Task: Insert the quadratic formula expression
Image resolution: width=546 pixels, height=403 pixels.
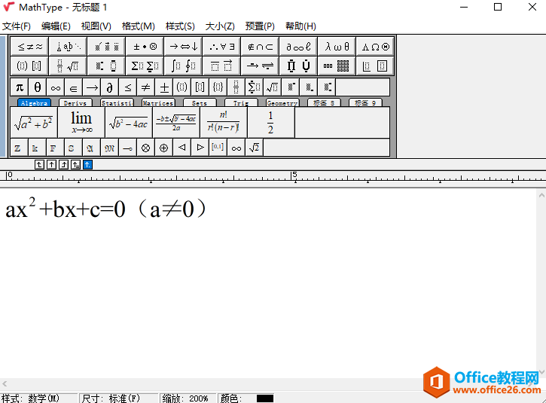Action: (x=175, y=123)
